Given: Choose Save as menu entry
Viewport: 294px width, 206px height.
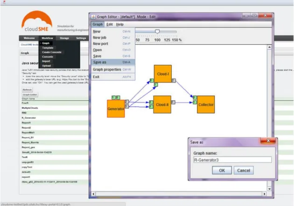Looking at the screenshot, I should coord(113,62).
